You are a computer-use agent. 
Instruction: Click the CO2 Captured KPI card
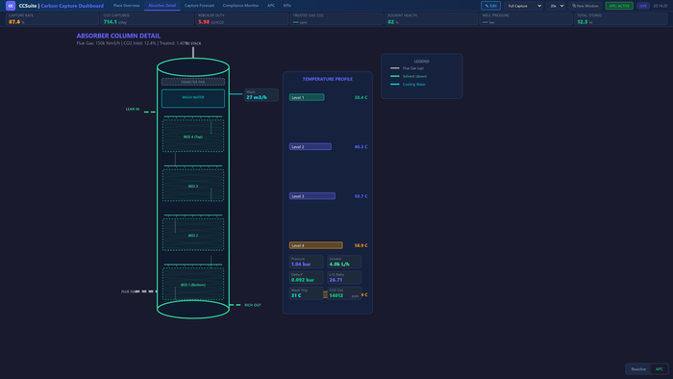[x=147, y=19]
